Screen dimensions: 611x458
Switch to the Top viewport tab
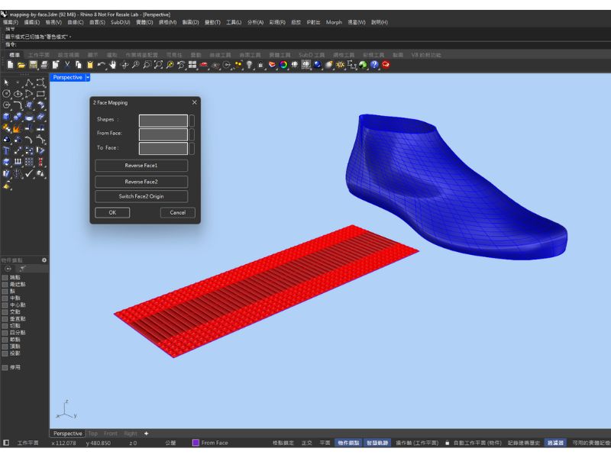point(92,434)
